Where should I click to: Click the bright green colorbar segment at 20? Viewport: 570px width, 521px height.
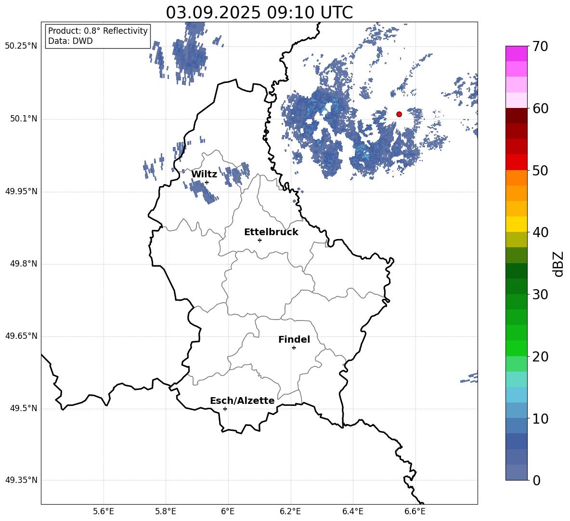pyautogui.click(x=517, y=348)
